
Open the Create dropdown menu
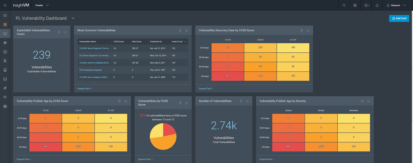(42, 5)
